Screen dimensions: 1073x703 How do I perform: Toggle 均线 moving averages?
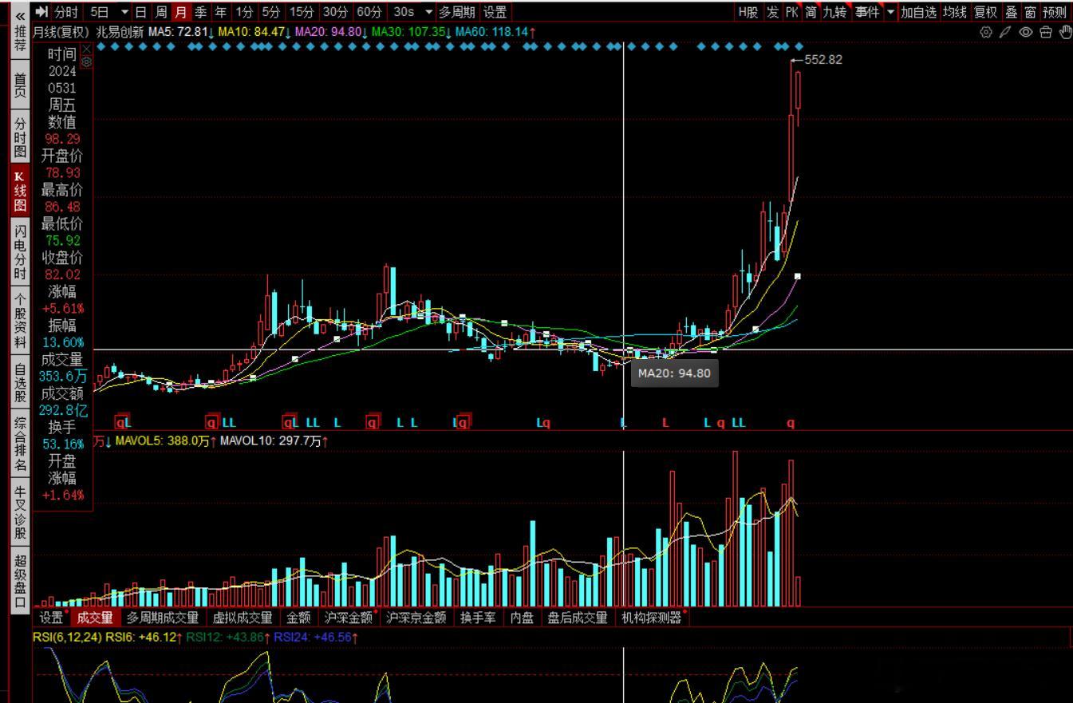click(954, 12)
